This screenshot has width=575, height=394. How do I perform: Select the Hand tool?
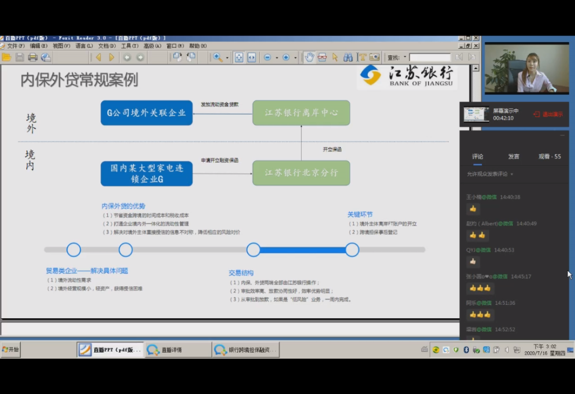tap(309, 57)
